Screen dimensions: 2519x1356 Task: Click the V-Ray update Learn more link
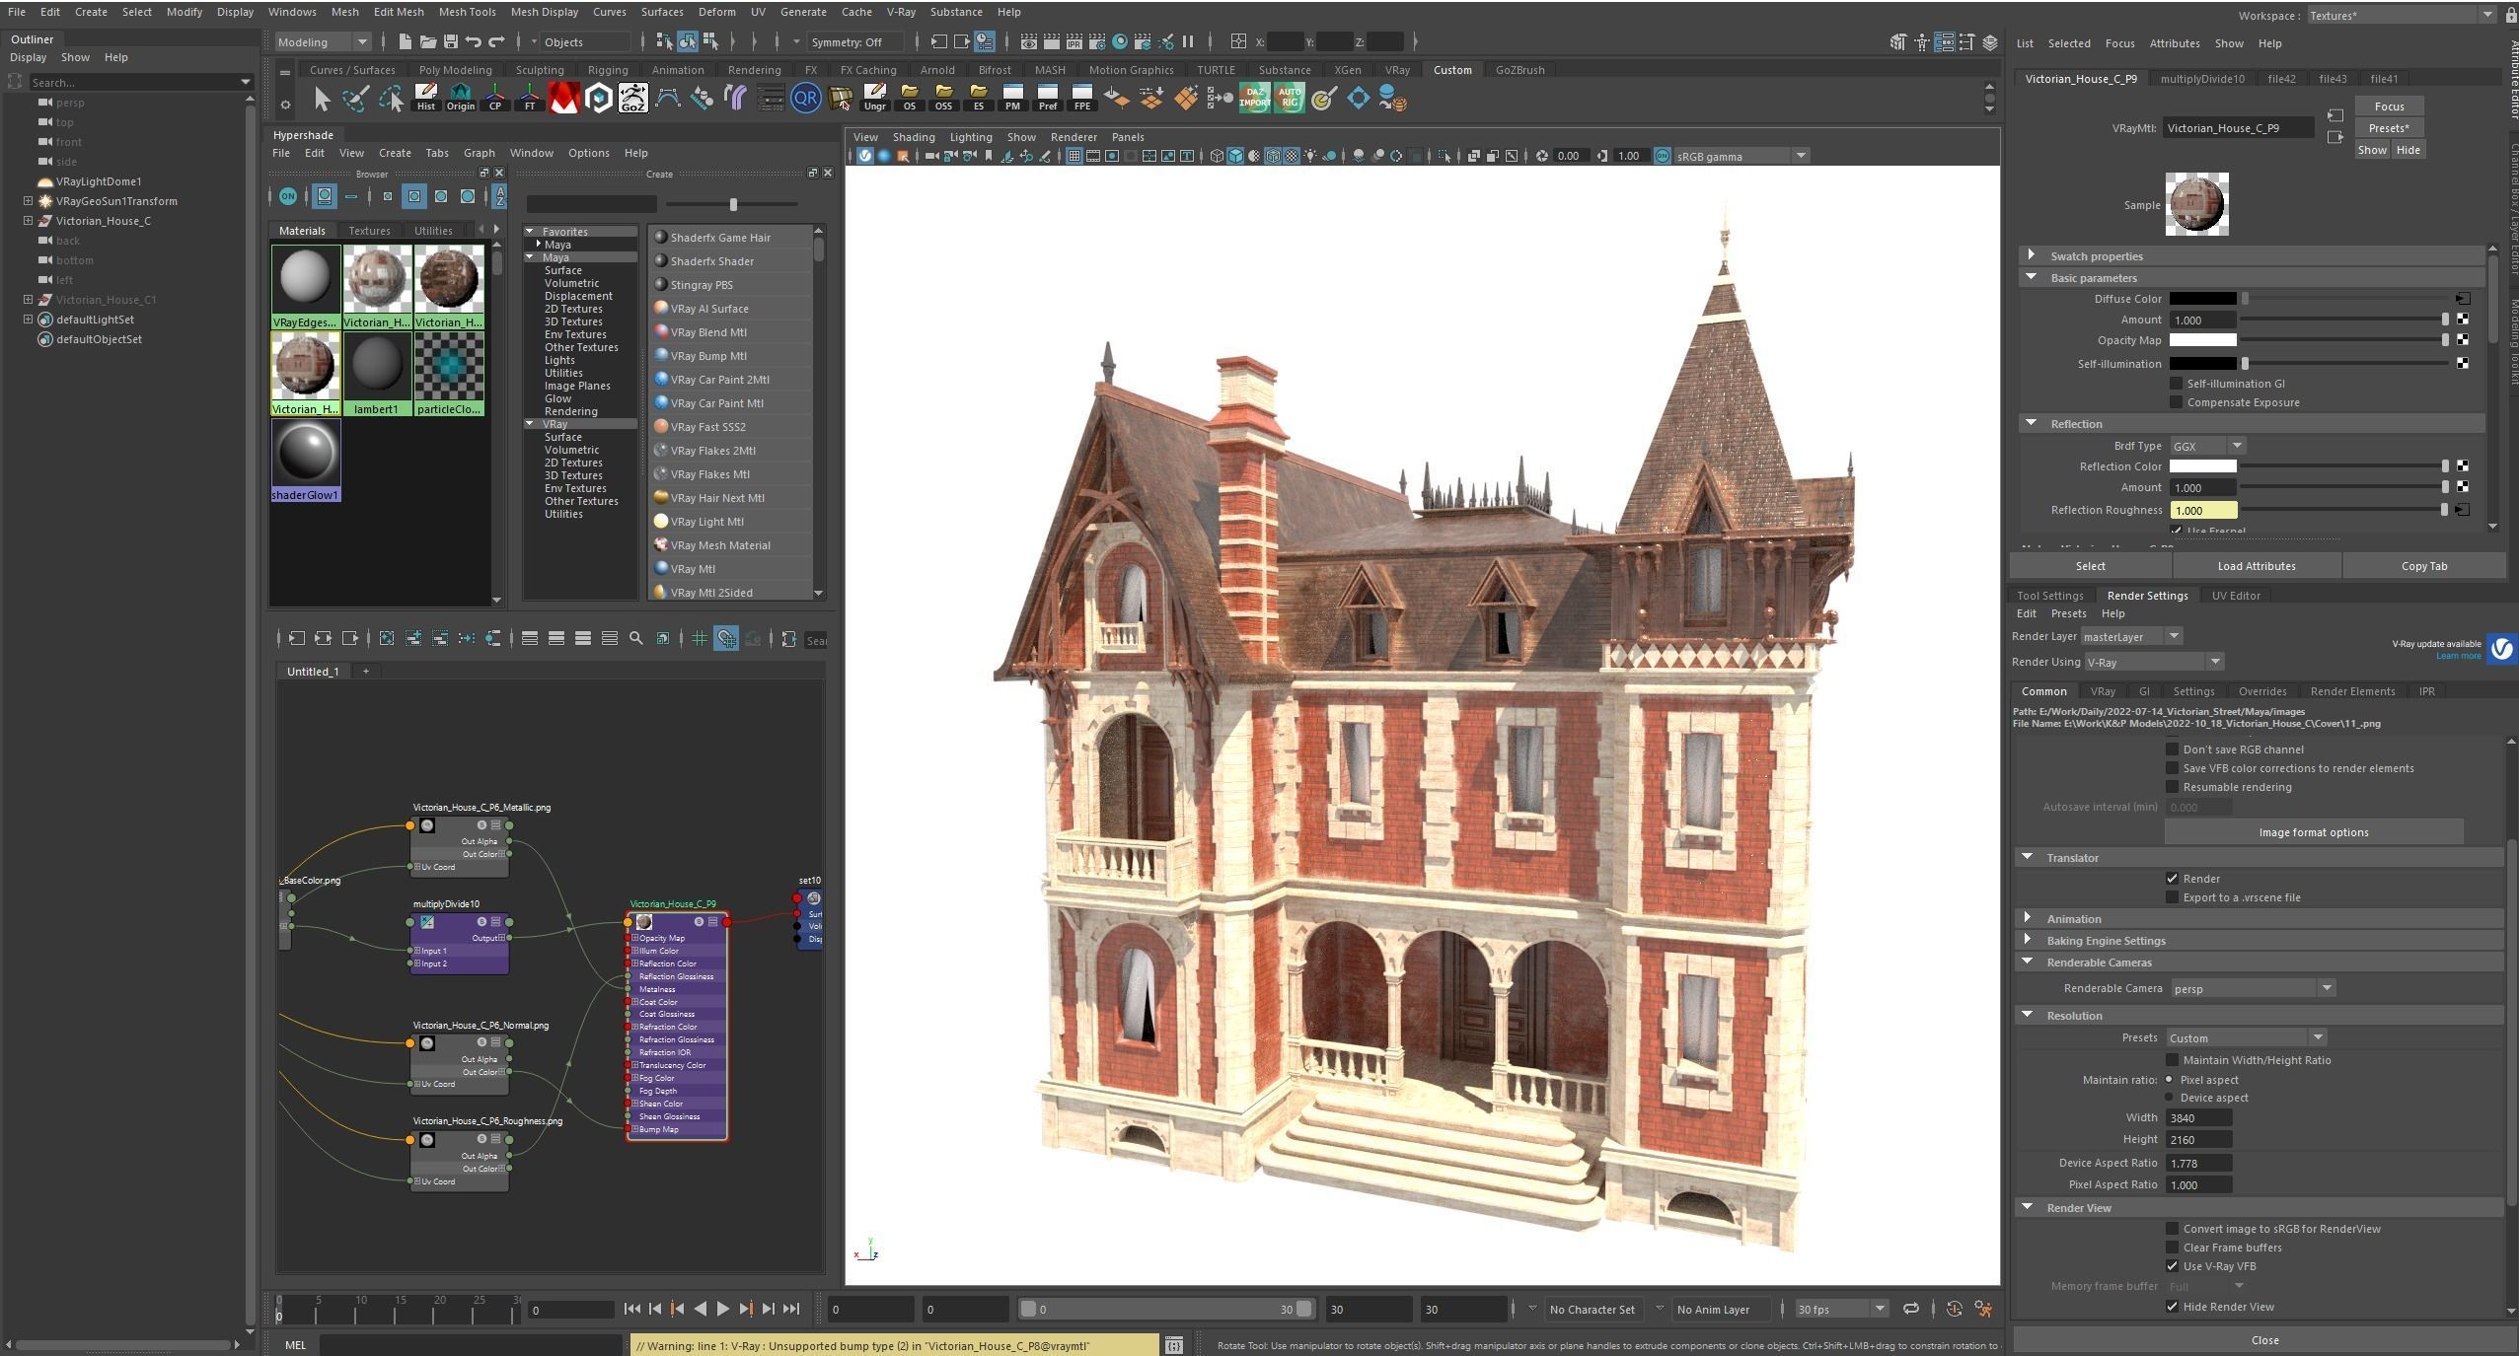[x=2458, y=657]
